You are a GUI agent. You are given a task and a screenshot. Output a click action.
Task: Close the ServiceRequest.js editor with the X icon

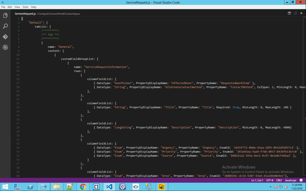pyautogui.click(x=301, y=13)
